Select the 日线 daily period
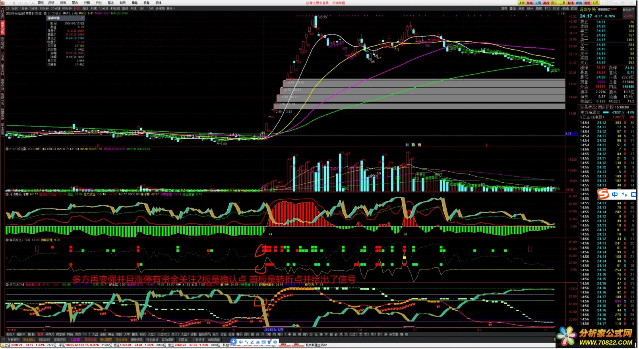Viewport: 639px width, 349px height. [77, 8]
